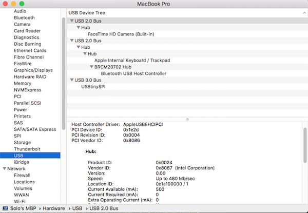Select Locations under Network
308x213 pixels.
tap(24, 182)
